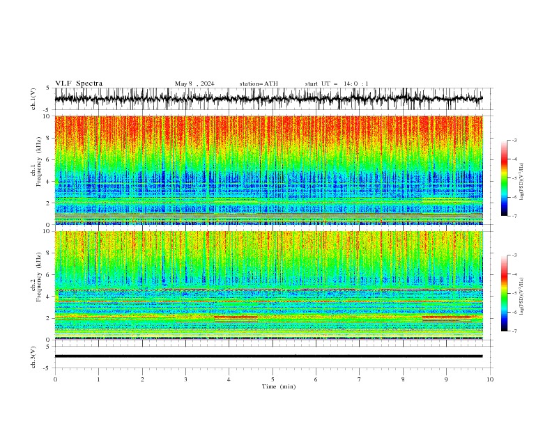Click the "5" tick on the ch.3(V) axis
The image size is (552, 426).
click(48, 347)
